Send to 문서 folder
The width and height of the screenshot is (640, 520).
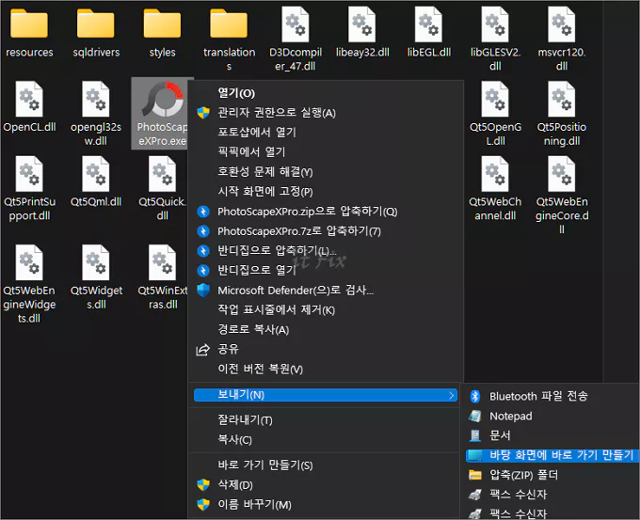tap(552, 435)
